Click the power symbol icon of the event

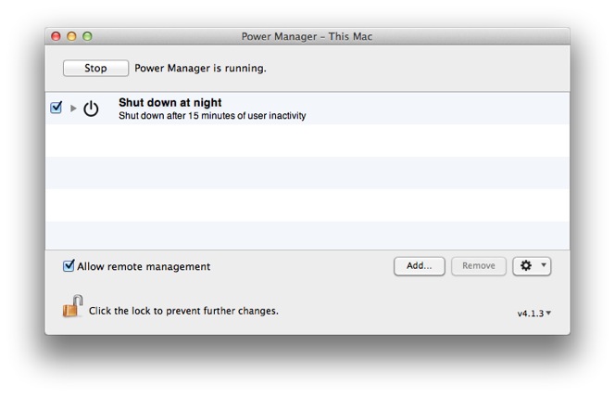pyautogui.click(x=91, y=109)
